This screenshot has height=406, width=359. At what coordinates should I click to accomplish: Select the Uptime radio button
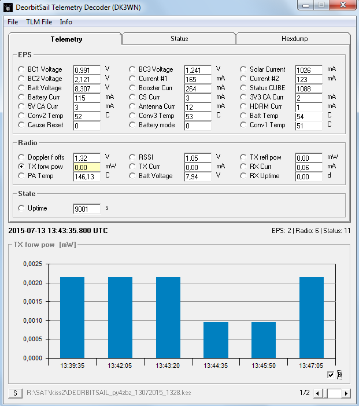(22, 208)
